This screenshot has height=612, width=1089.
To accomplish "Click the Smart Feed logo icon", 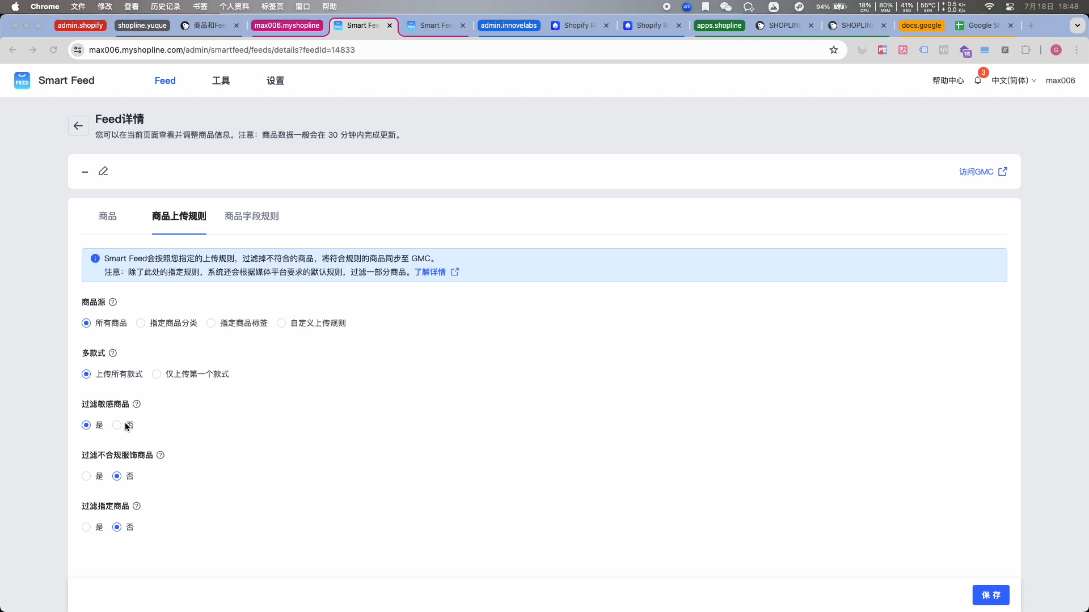I will 22,80.
